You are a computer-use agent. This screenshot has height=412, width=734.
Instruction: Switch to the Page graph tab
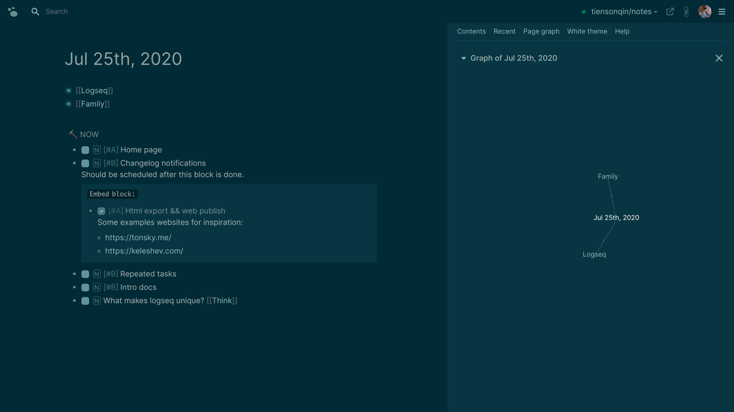541,31
